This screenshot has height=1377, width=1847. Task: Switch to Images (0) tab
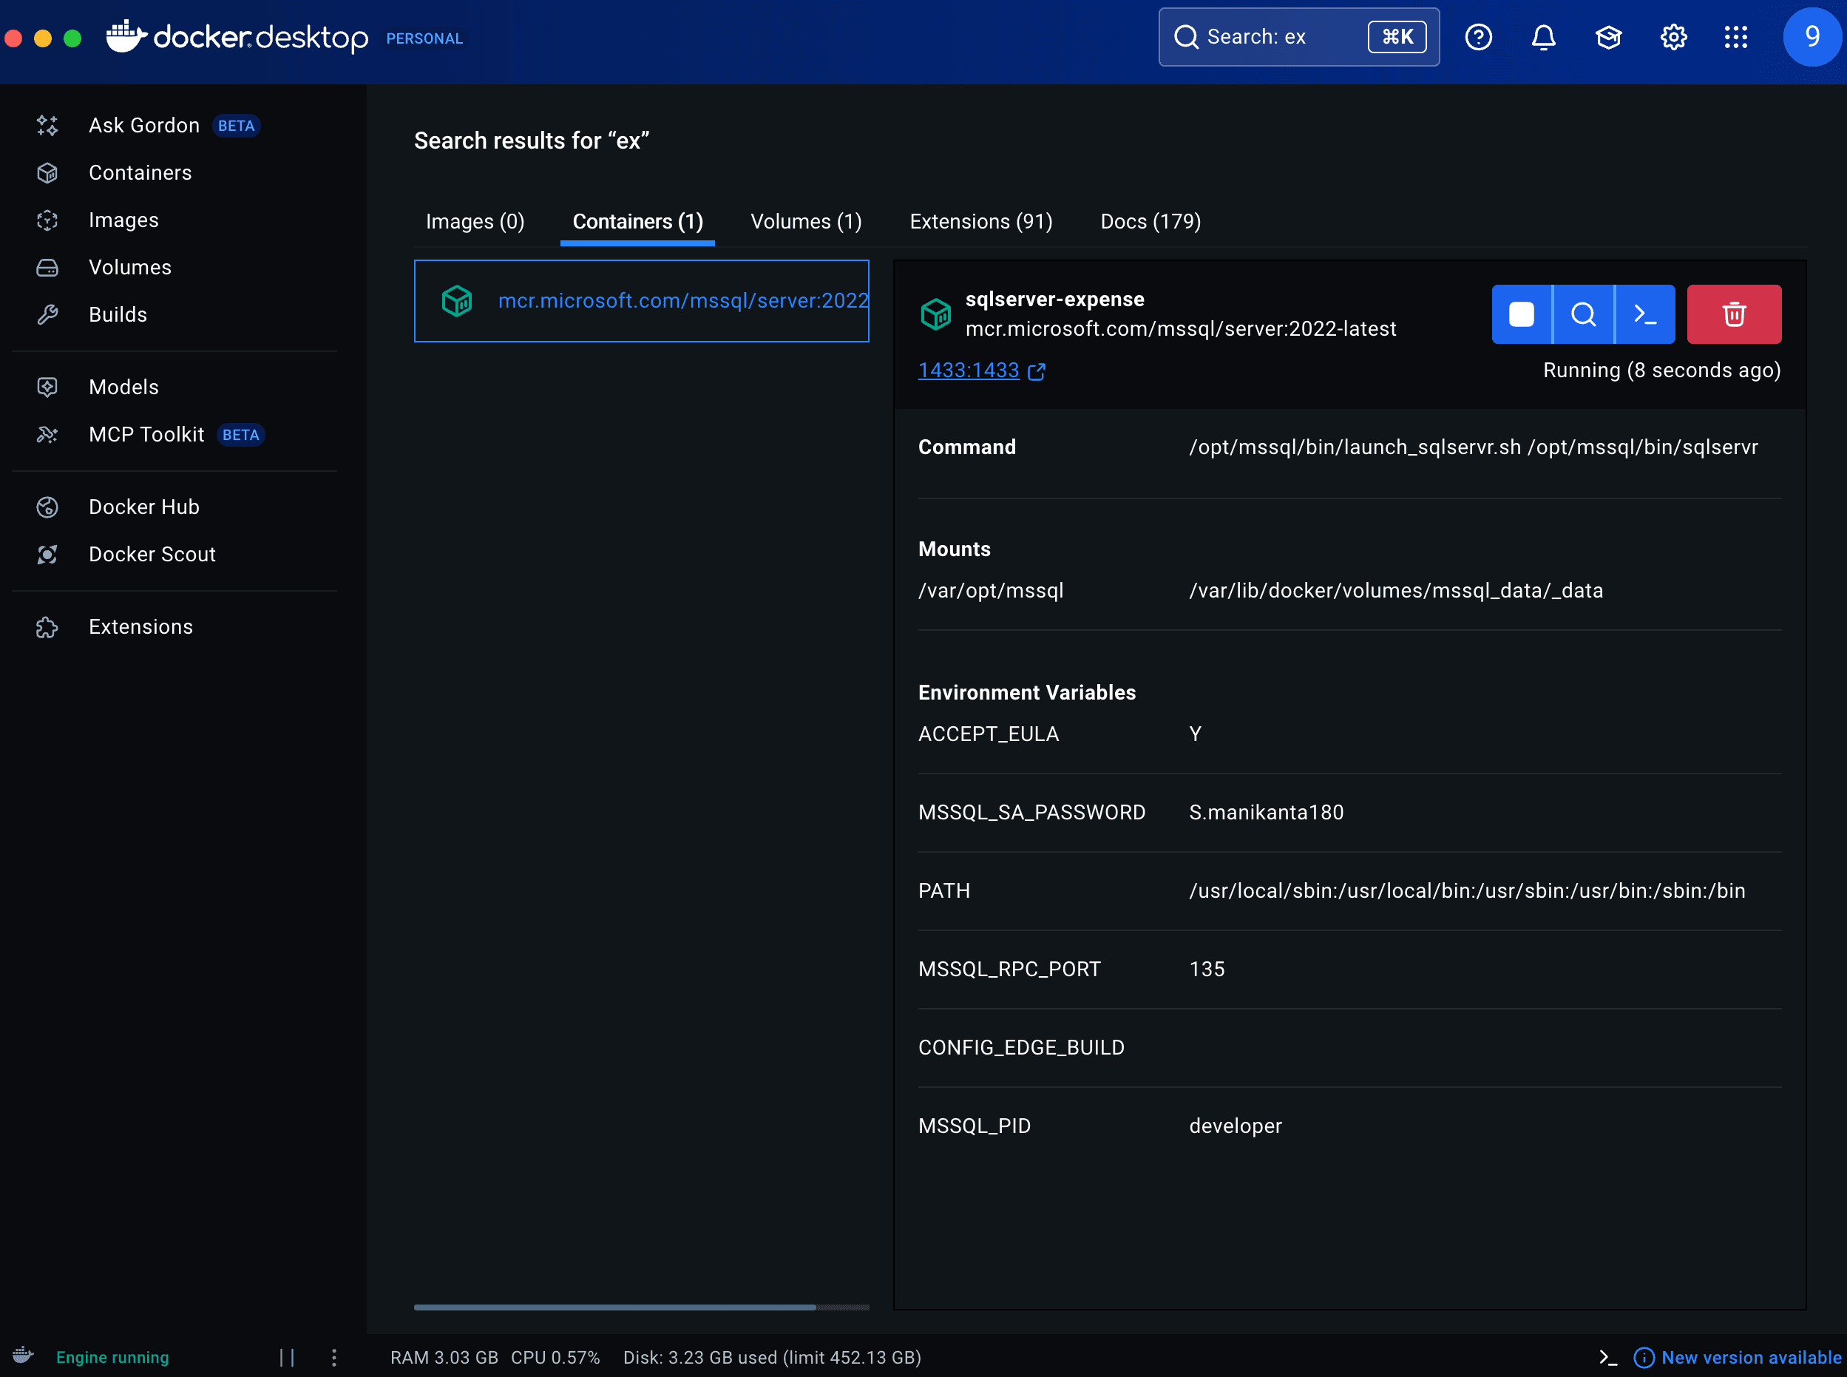tap(475, 222)
